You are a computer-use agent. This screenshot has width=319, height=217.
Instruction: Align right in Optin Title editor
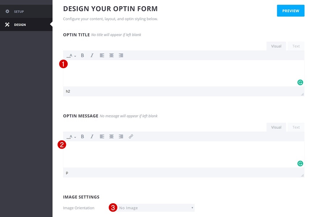(x=121, y=55)
